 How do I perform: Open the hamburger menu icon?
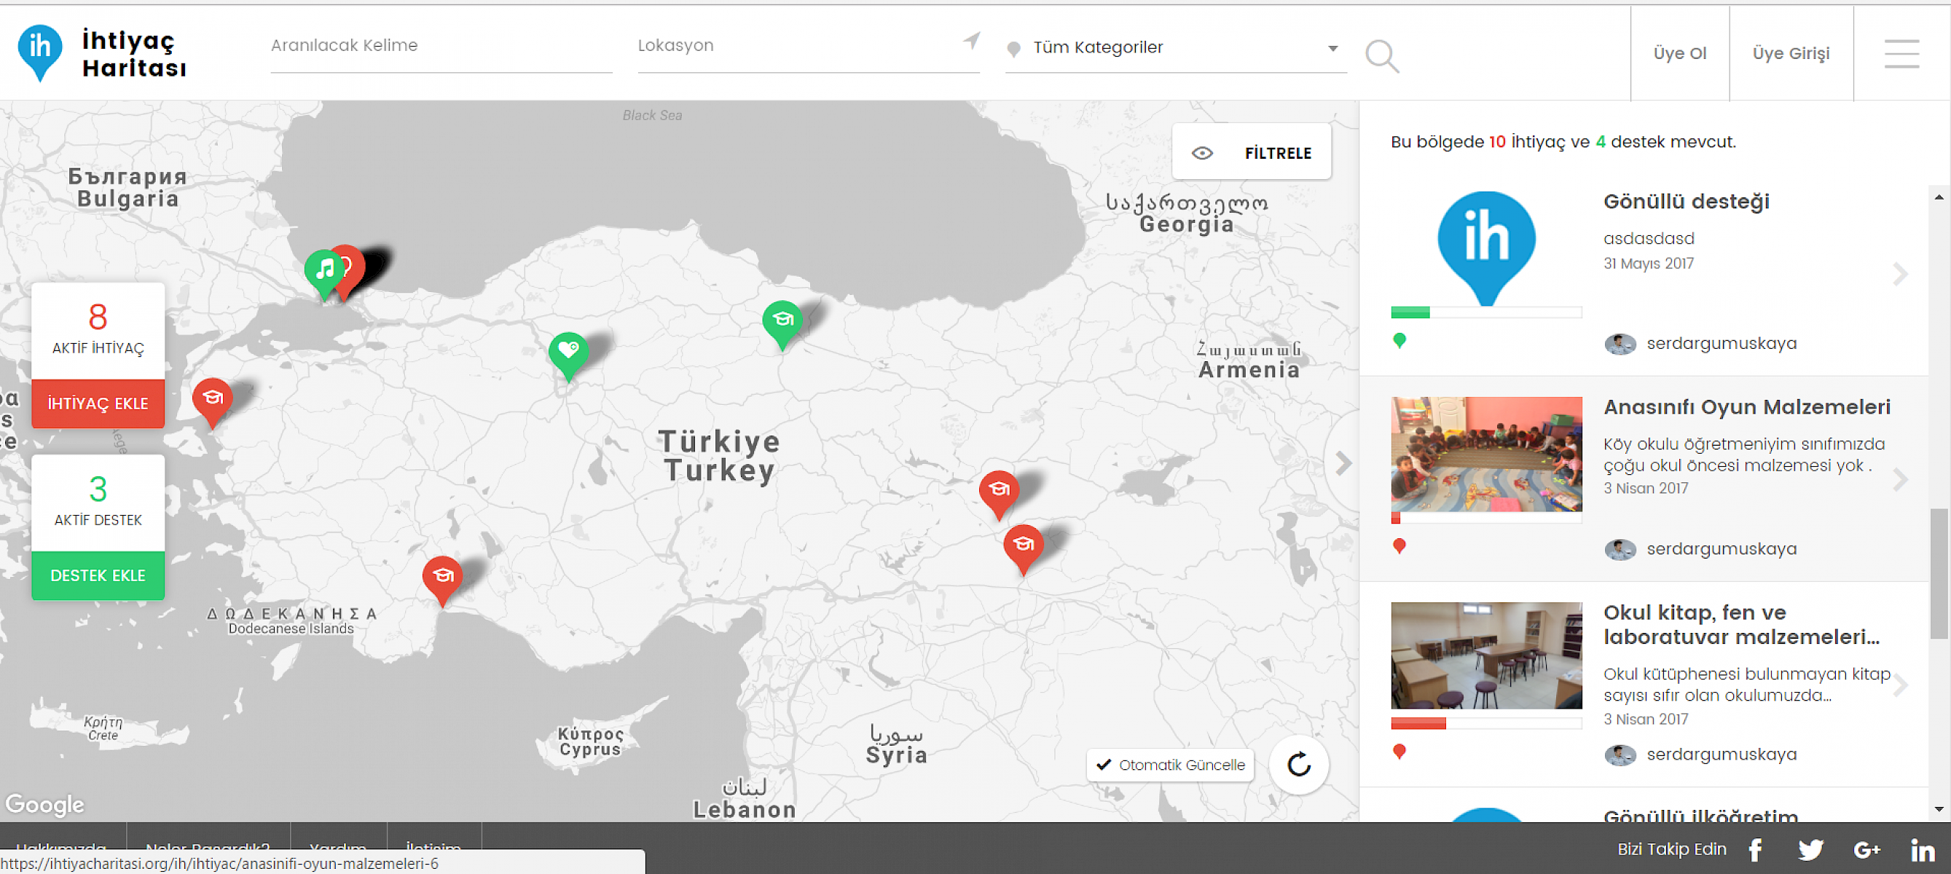pyautogui.click(x=1901, y=54)
